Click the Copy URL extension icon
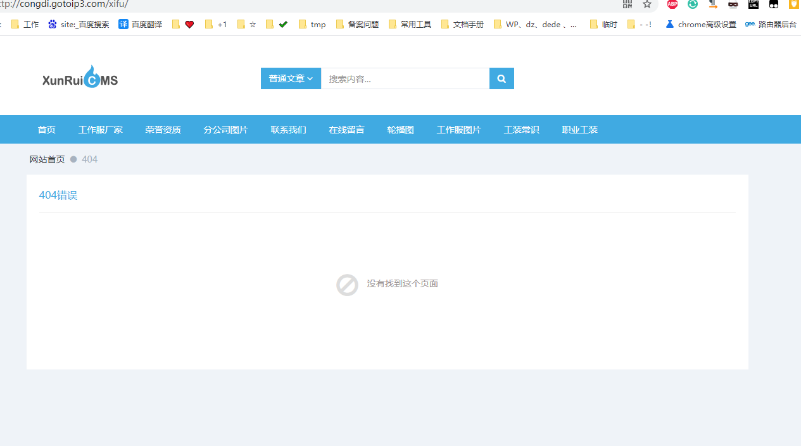 (753, 4)
